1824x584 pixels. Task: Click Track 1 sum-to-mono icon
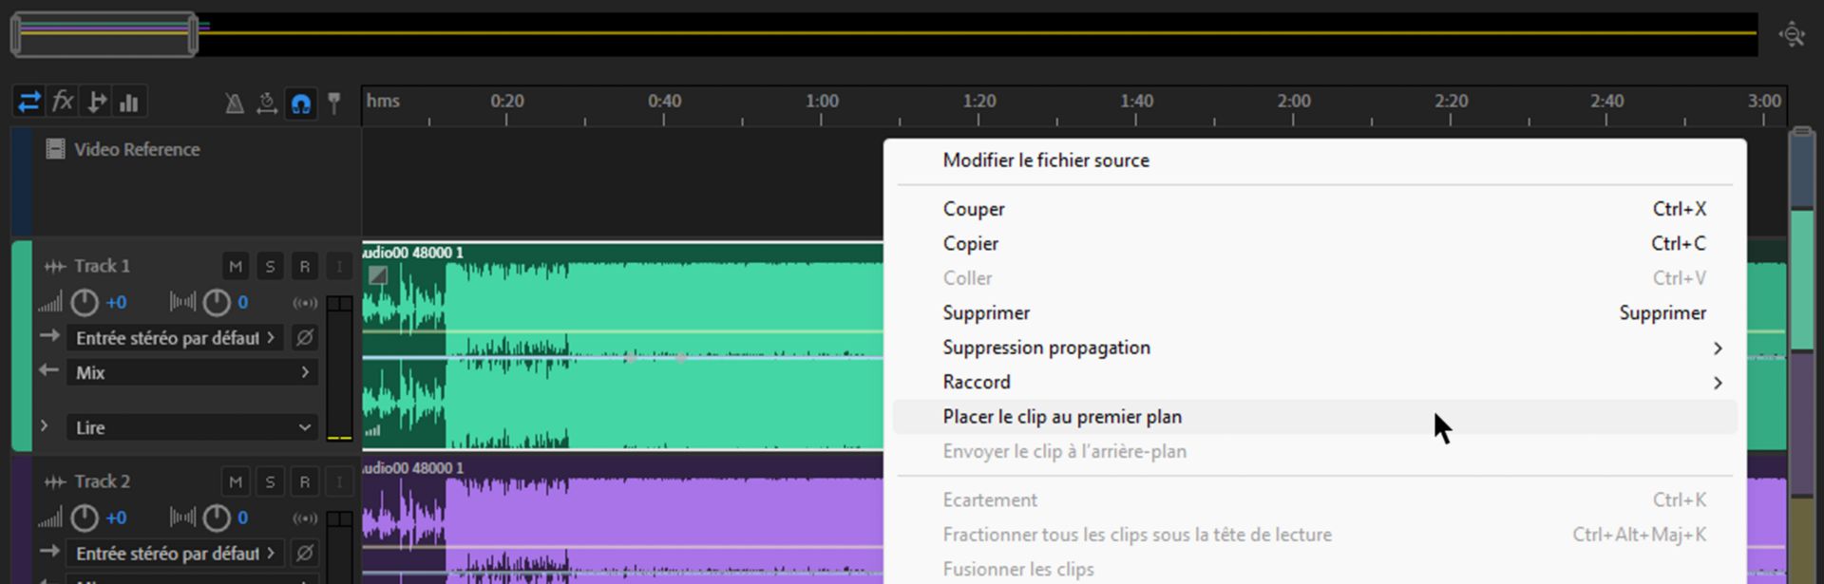point(305,303)
